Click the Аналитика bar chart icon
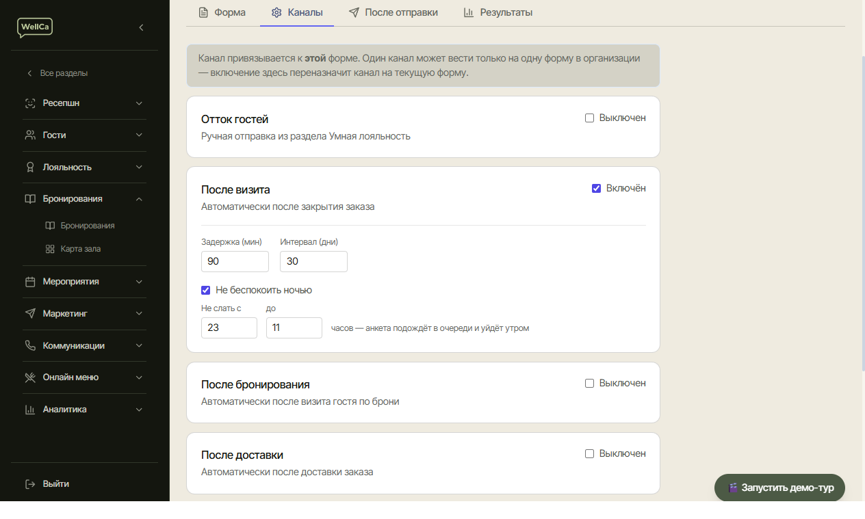The width and height of the screenshot is (865, 519). click(x=30, y=410)
